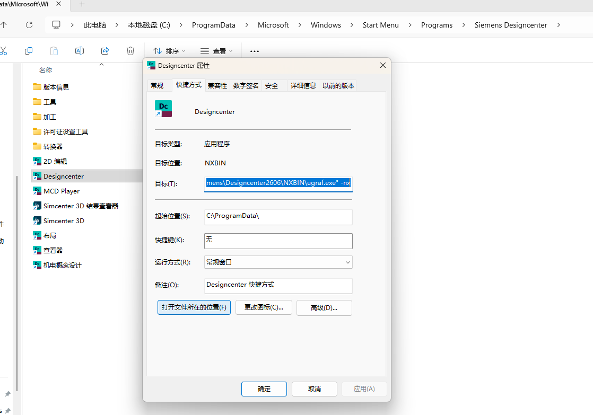The height and width of the screenshot is (415, 593).
Task: Click the Copy icon in Explorer toolbar
Action: tap(28, 51)
